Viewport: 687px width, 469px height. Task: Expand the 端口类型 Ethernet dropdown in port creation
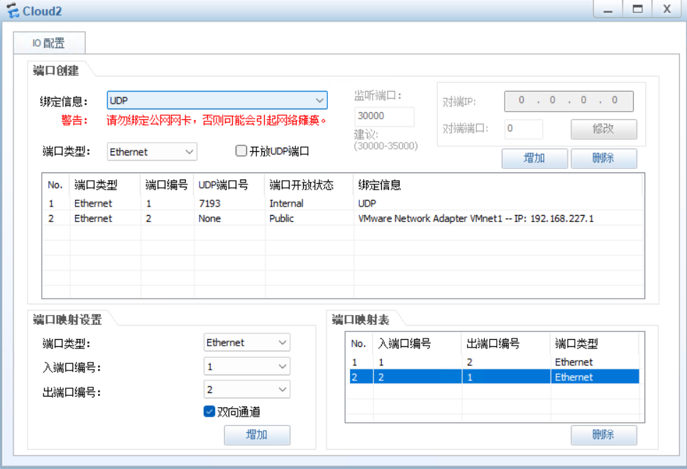[152, 152]
